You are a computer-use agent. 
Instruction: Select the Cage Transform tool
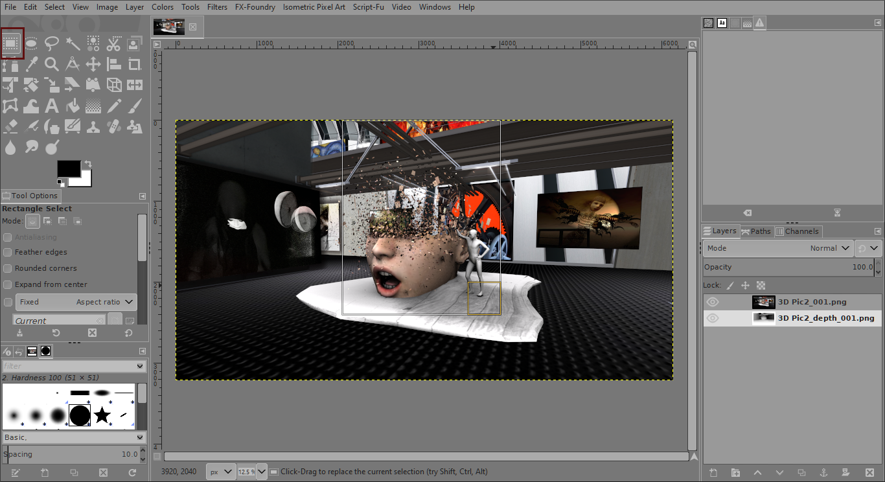coord(10,106)
